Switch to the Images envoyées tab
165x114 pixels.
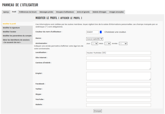[x=117, y=12]
